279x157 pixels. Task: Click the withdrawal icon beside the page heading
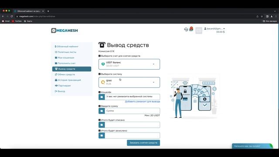point(102,45)
